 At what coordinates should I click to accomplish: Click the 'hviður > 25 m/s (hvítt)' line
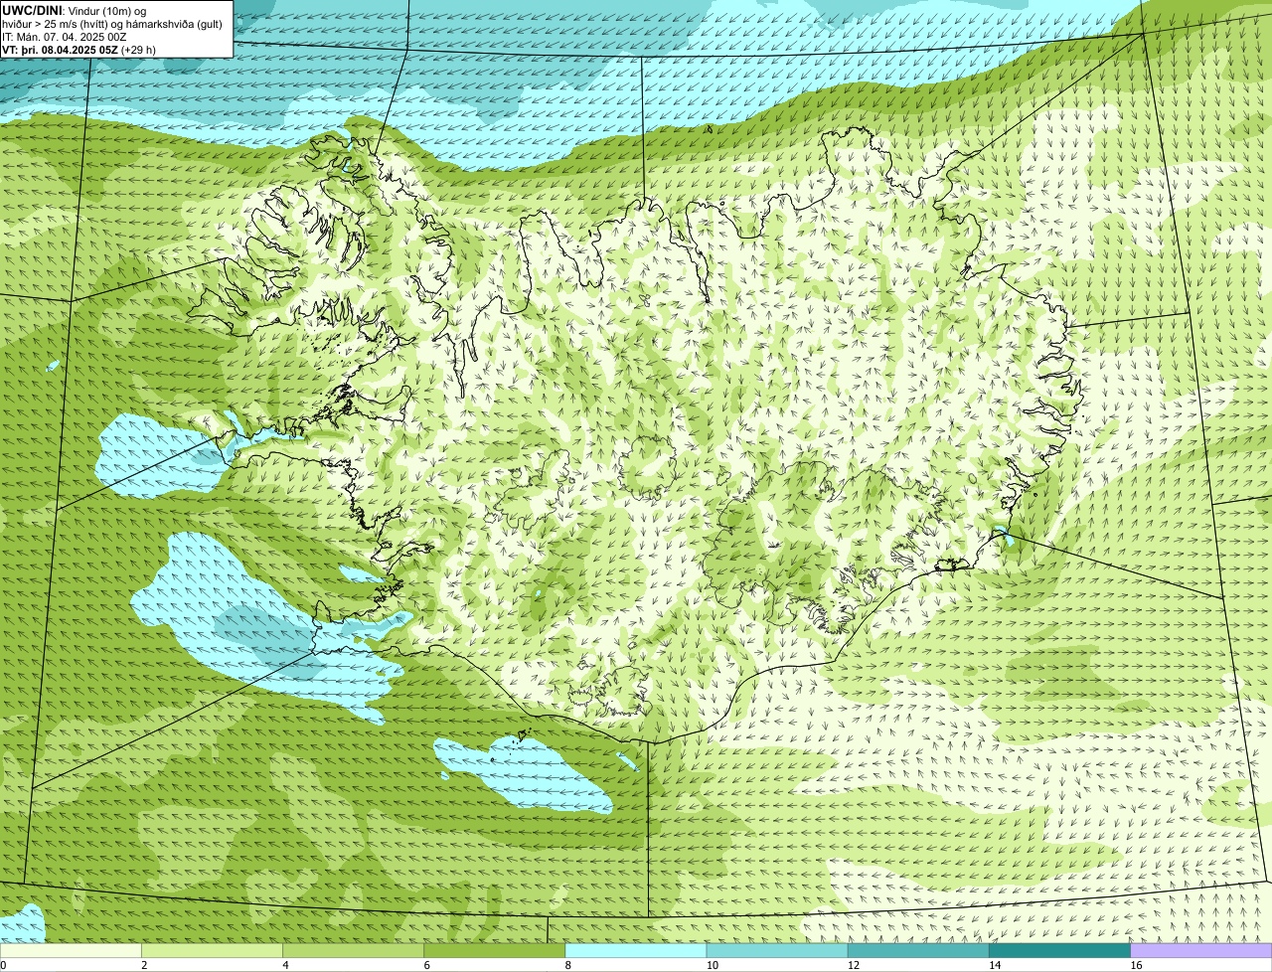111,24
